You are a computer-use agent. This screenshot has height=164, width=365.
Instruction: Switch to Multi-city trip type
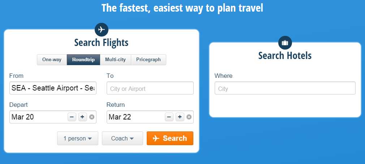coord(115,60)
